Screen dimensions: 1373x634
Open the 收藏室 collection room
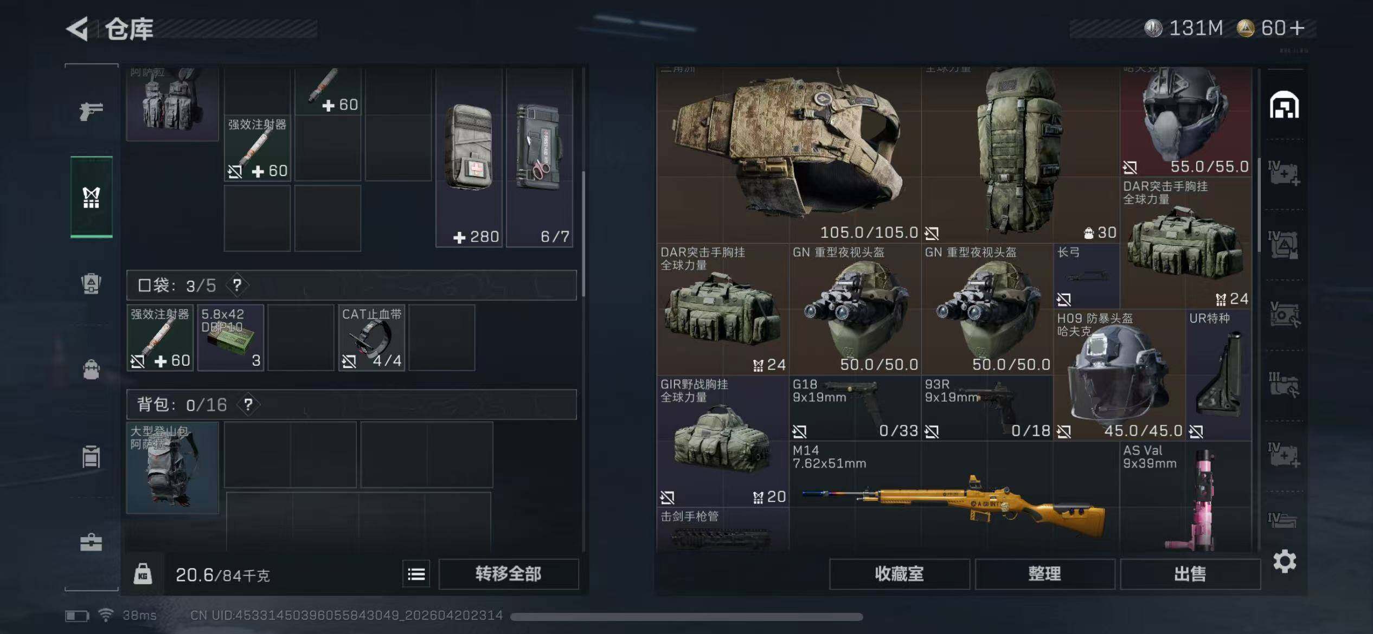(x=899, y=574)
